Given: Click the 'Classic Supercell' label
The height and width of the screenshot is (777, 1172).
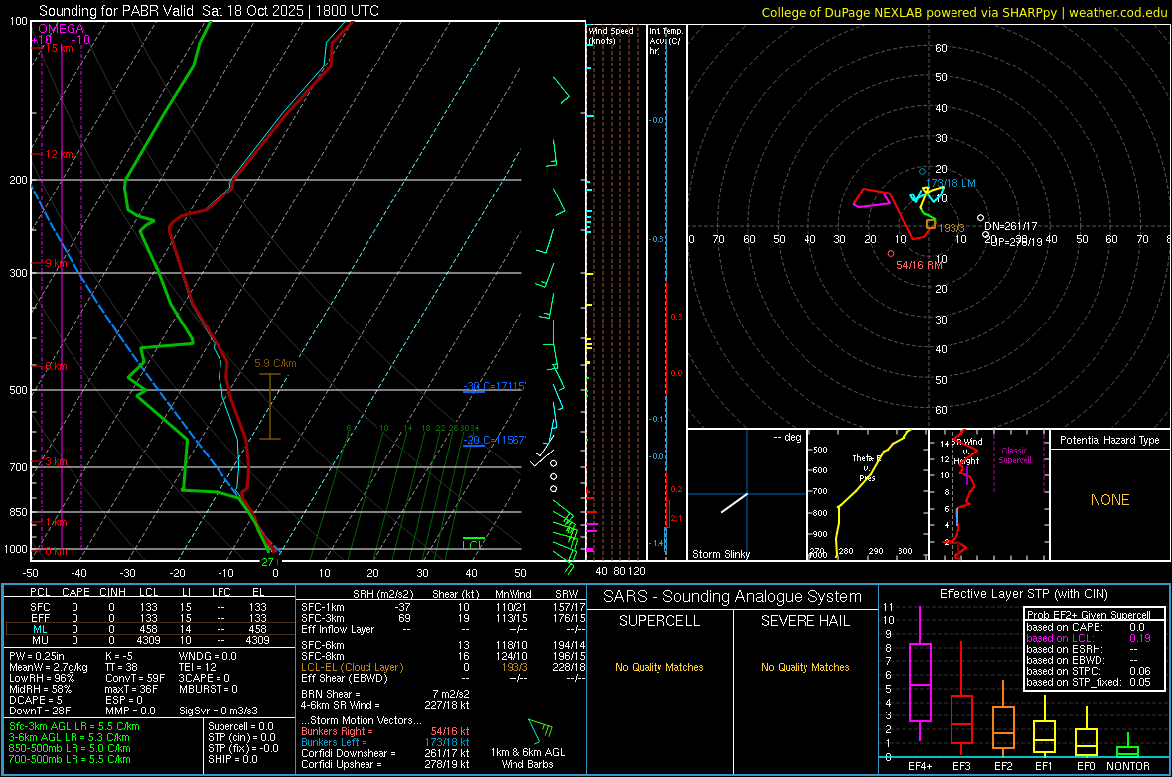Looking at the screenshot, I should tap(1014, 455).
